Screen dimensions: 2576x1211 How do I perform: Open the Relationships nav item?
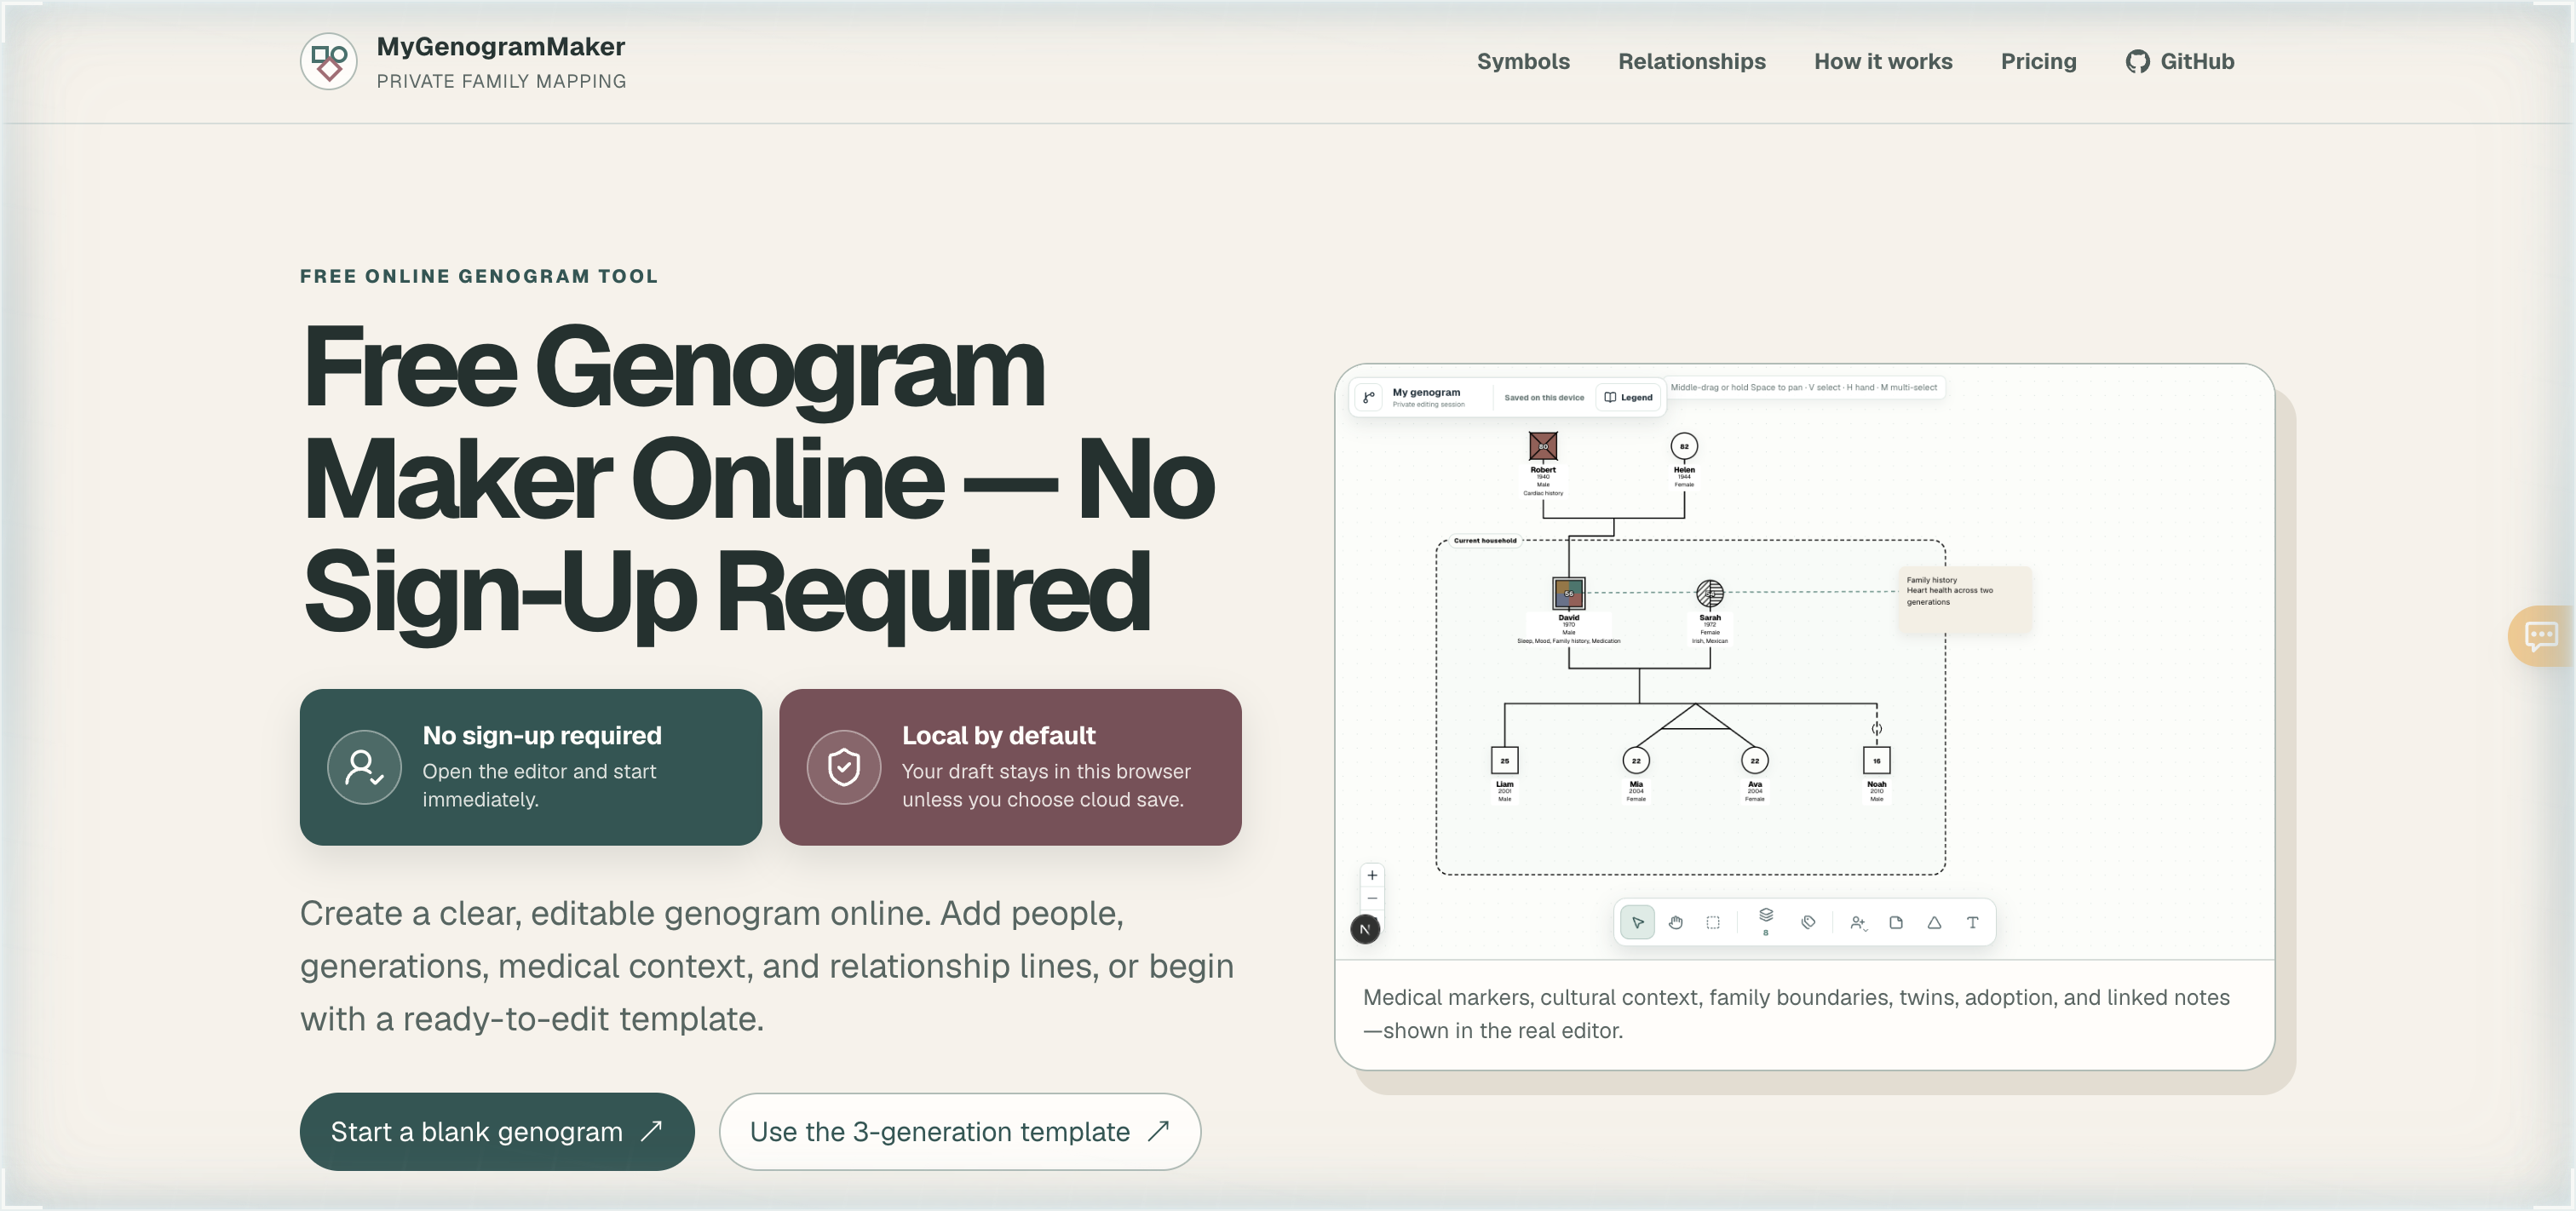(x=1692, y=61)
